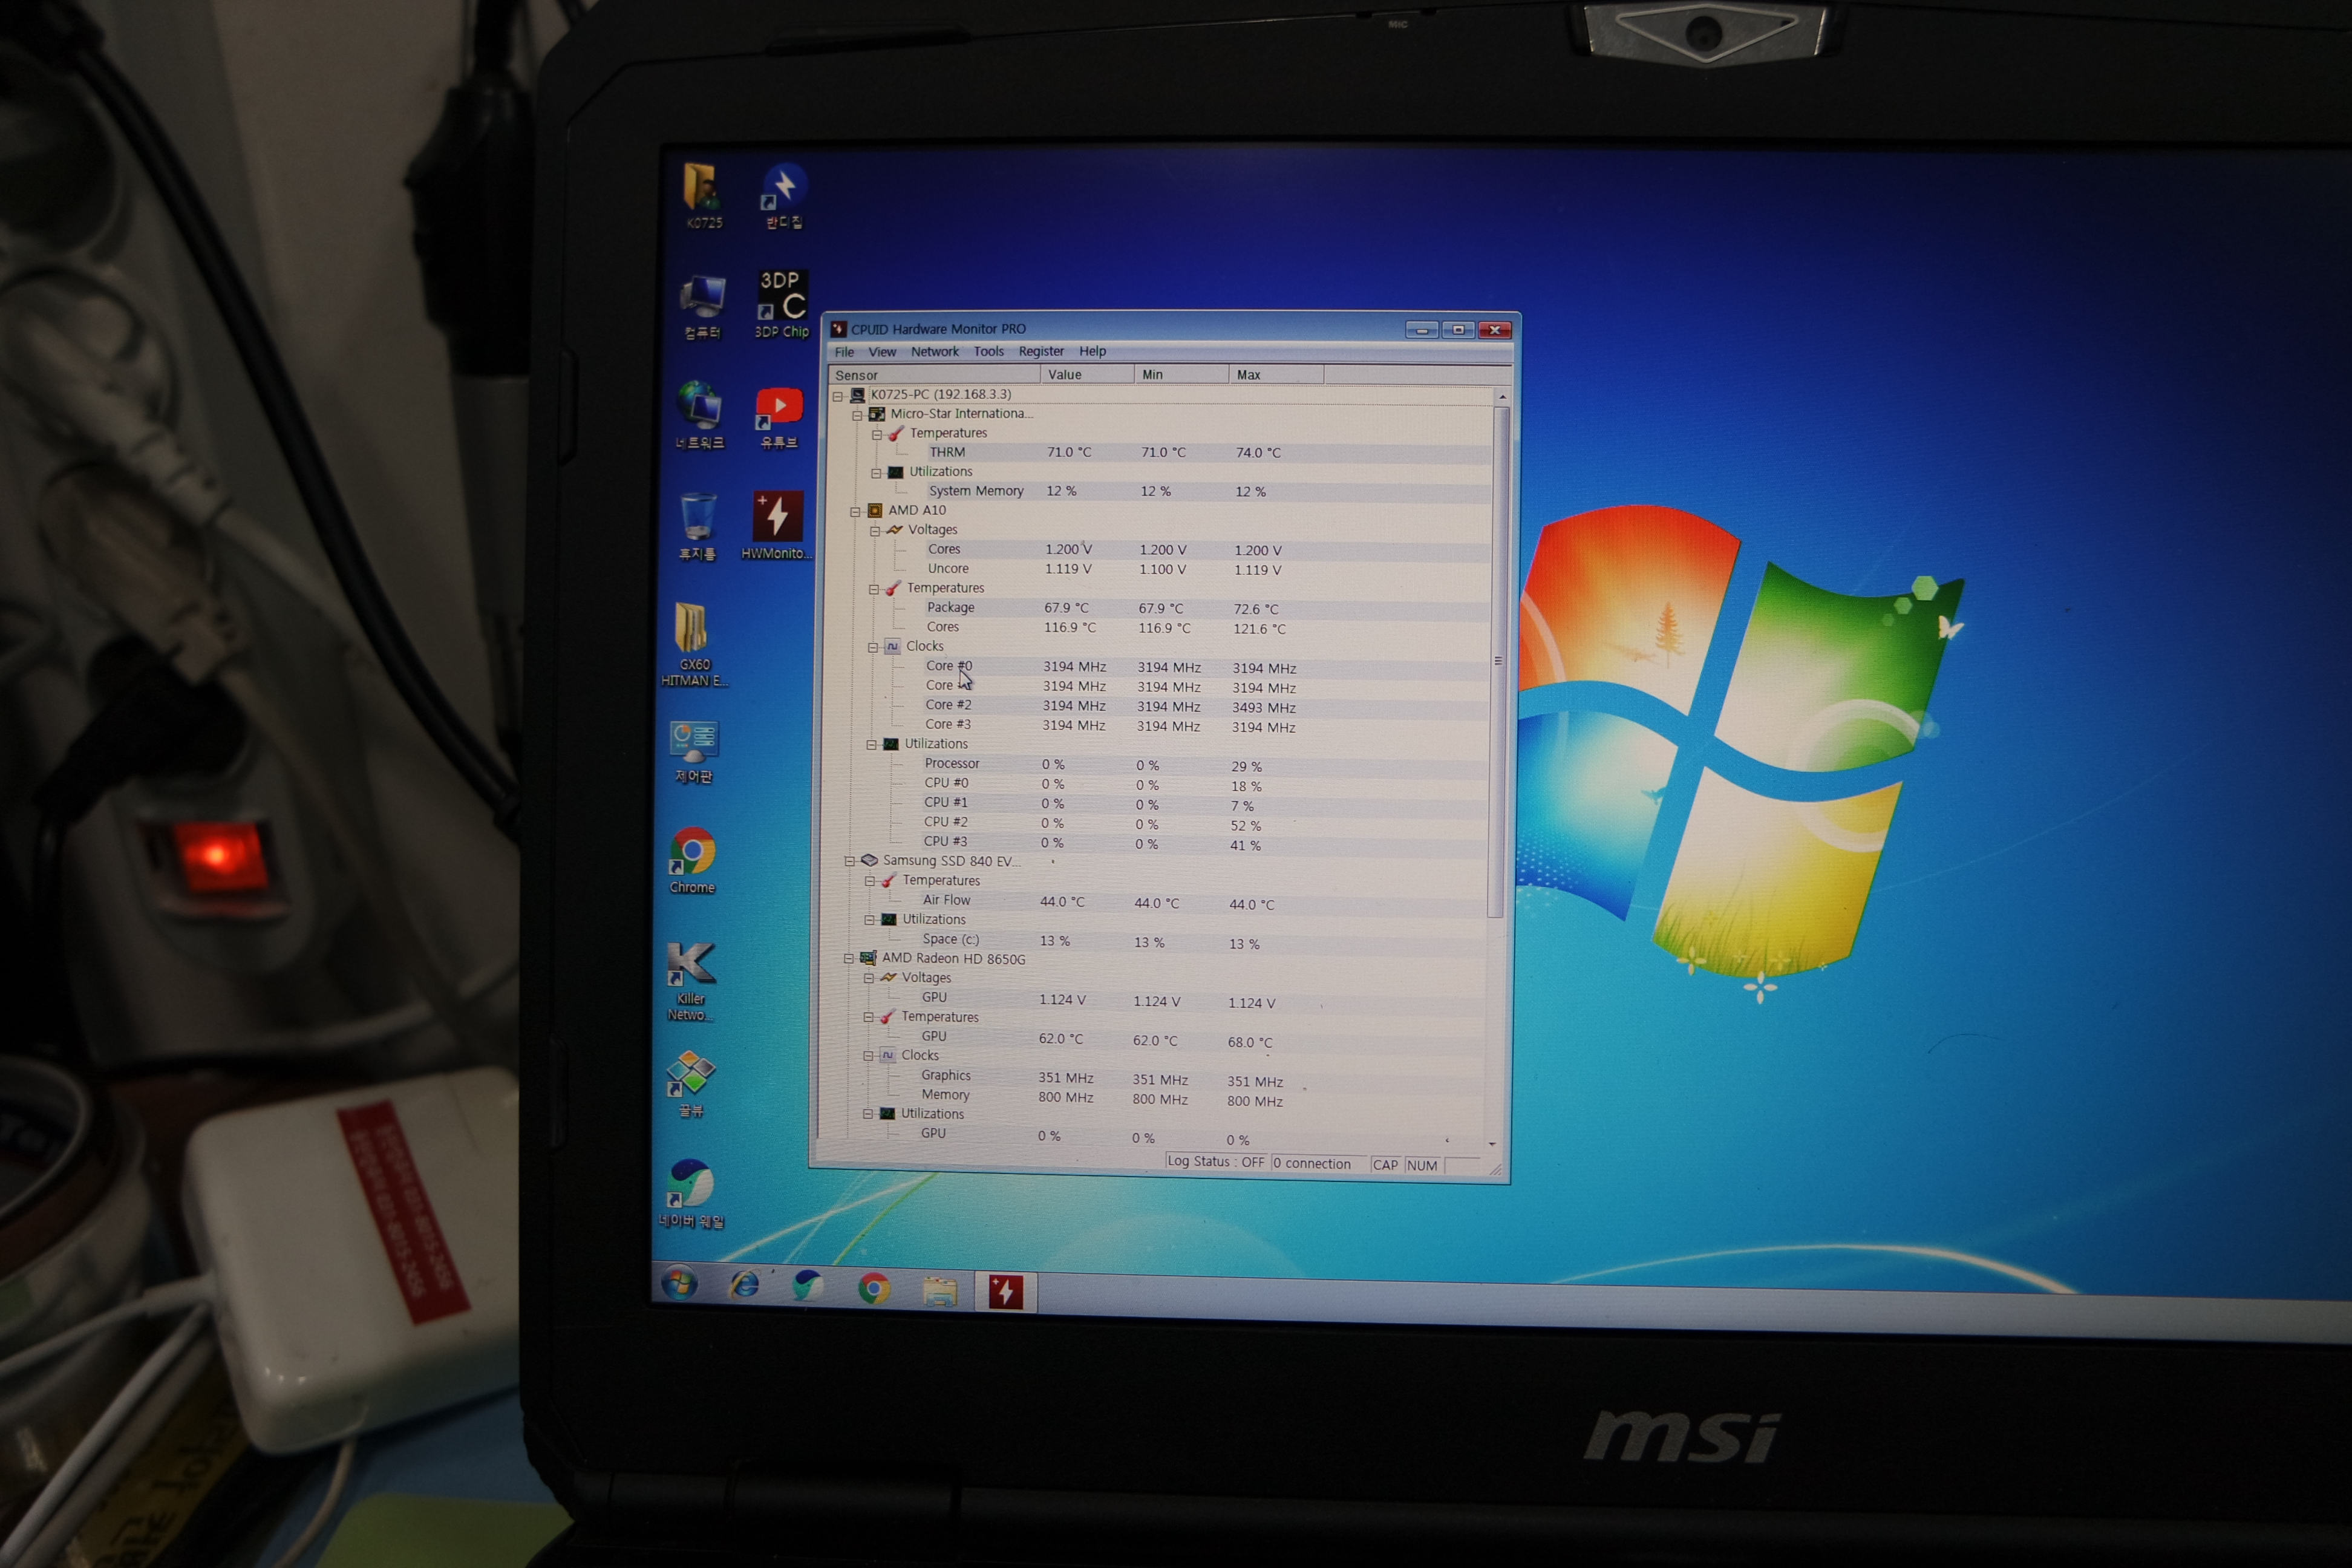Open File Explorer from the taskbar

[x=939, y=1291]
